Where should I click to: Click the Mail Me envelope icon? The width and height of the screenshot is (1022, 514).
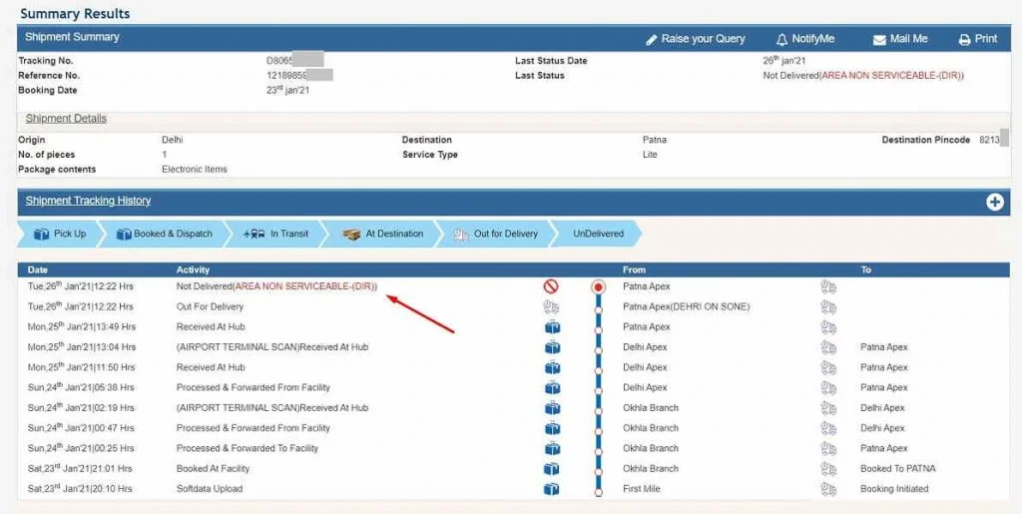coord(879,40)
